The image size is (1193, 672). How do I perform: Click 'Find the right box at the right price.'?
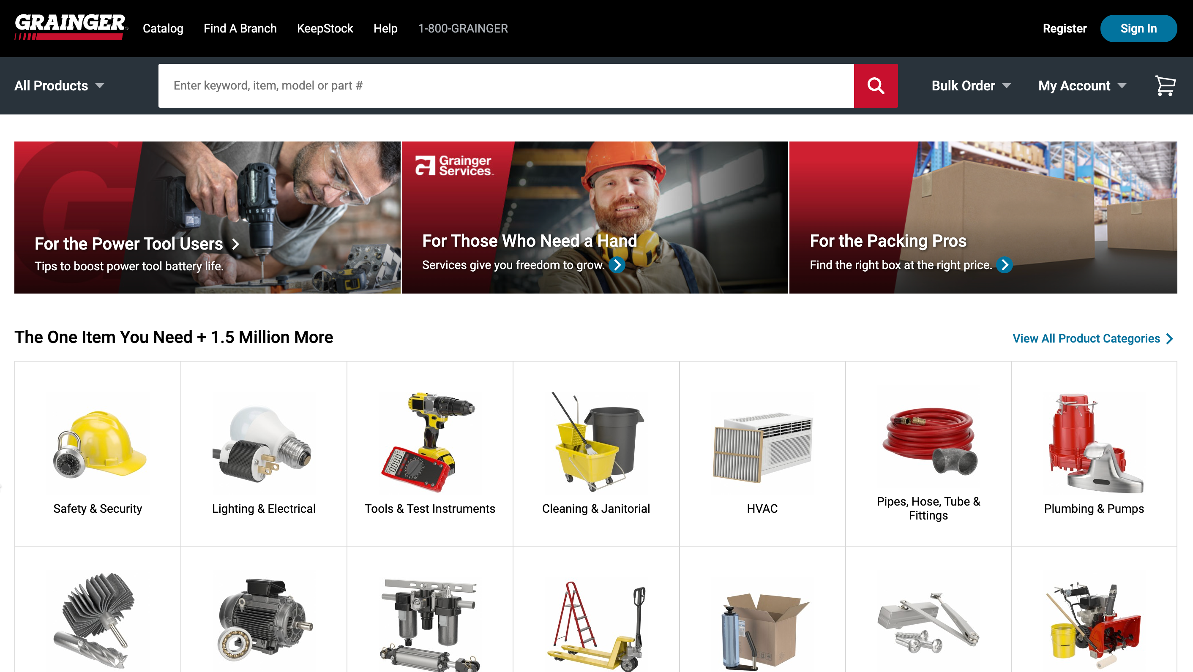click(901, 265)
